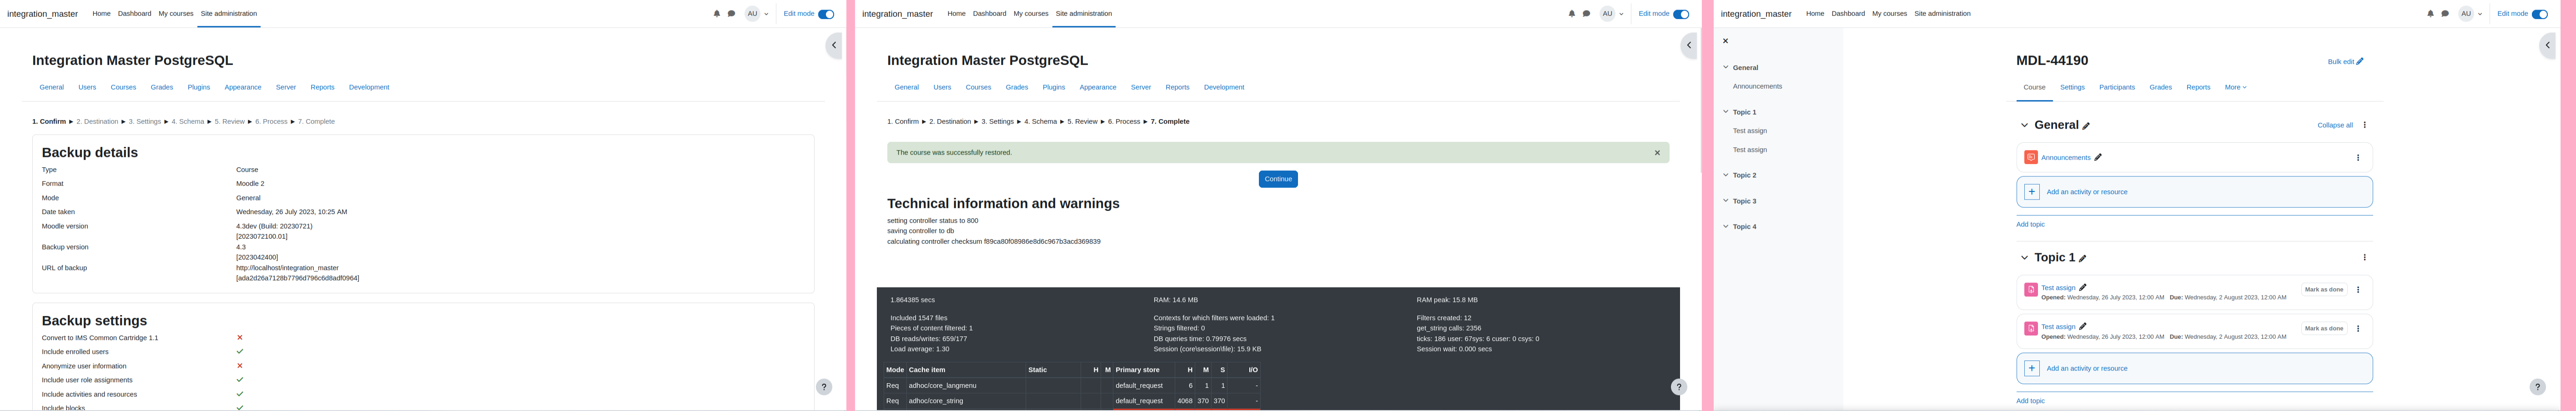
Task: Open messaging icon on restore Complete page
Action: click(1586, 14)
